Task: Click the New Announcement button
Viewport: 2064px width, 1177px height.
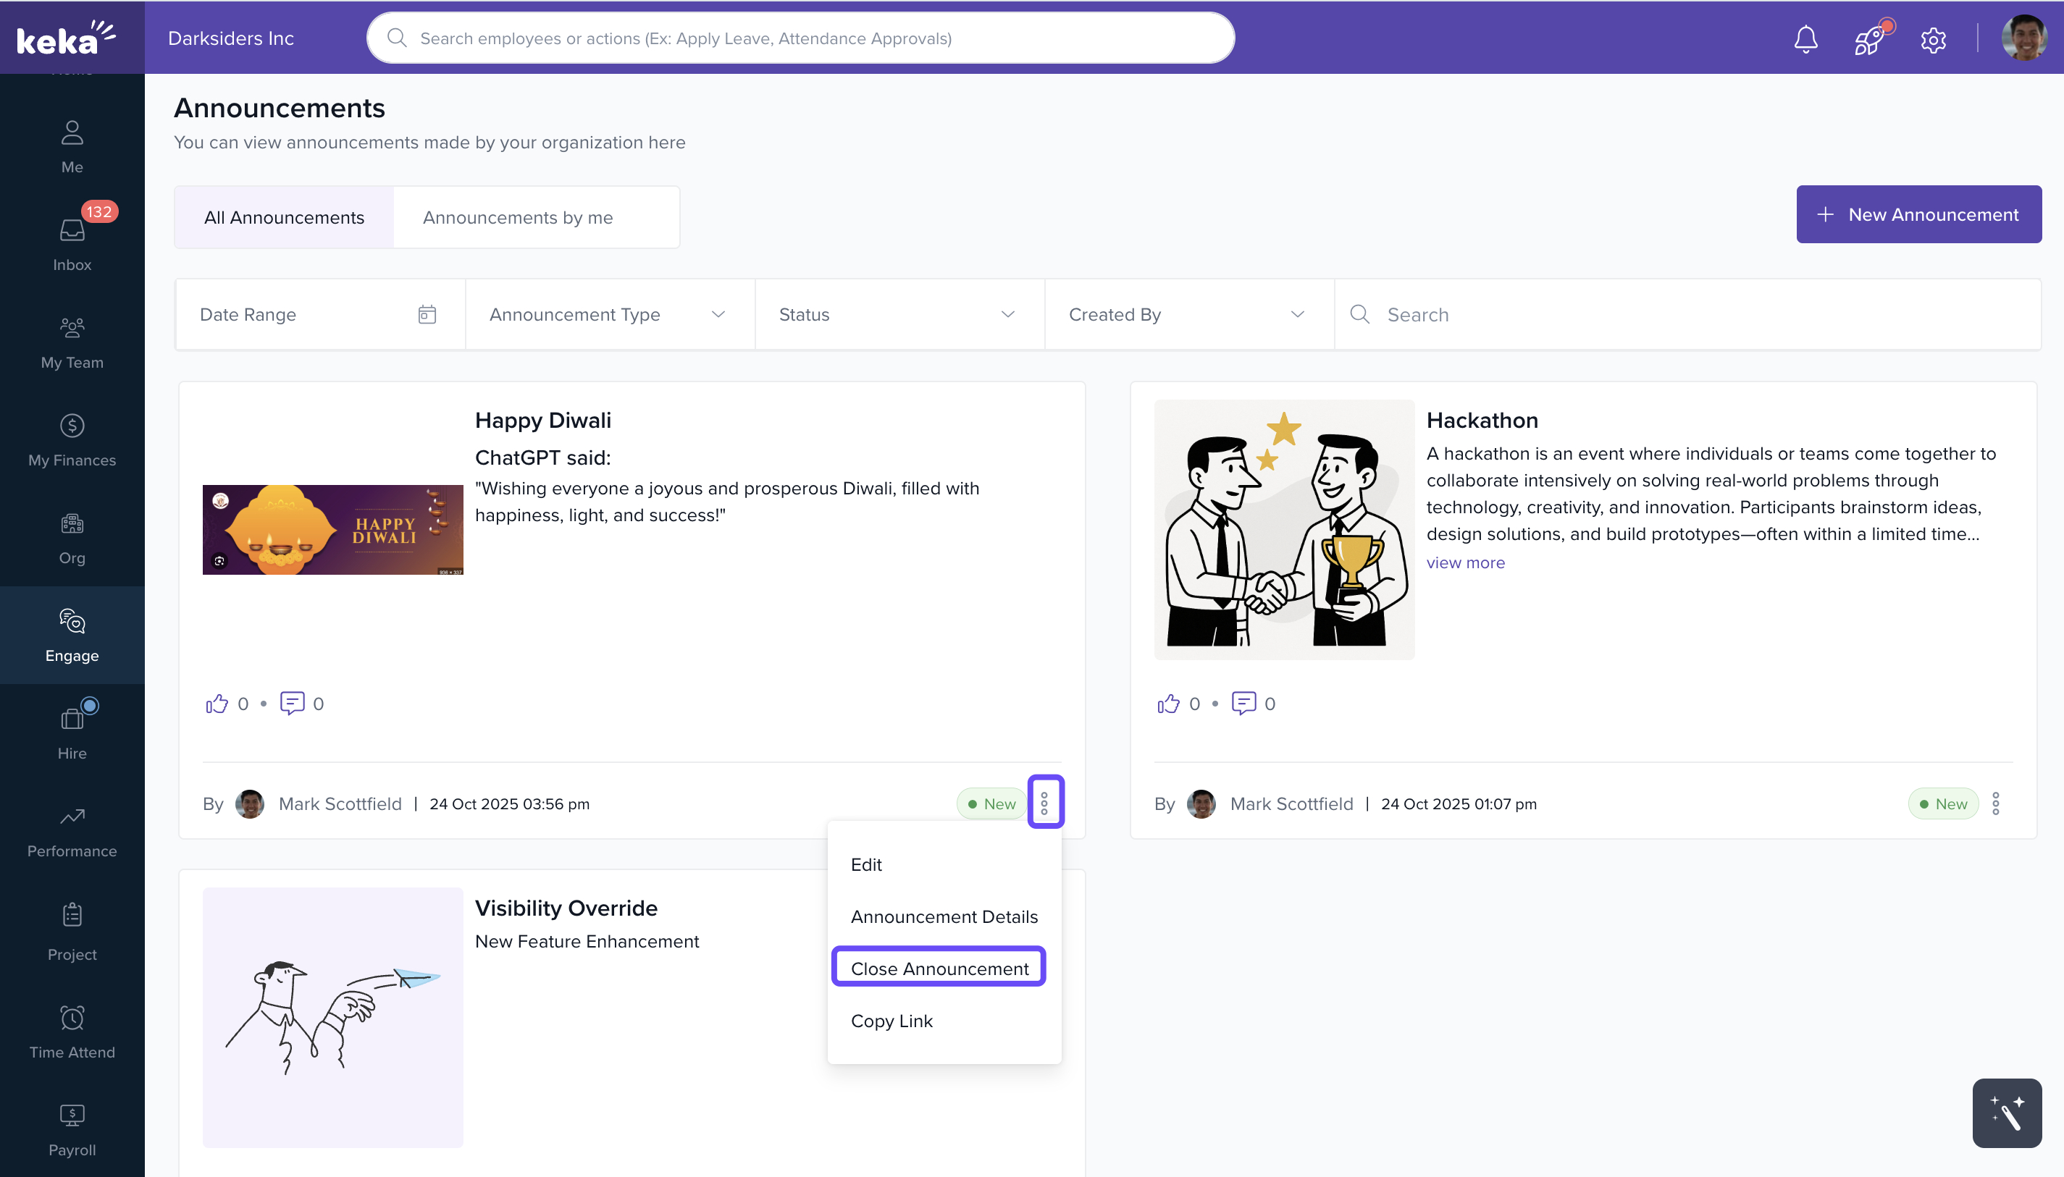Action: coord(1918,214)
